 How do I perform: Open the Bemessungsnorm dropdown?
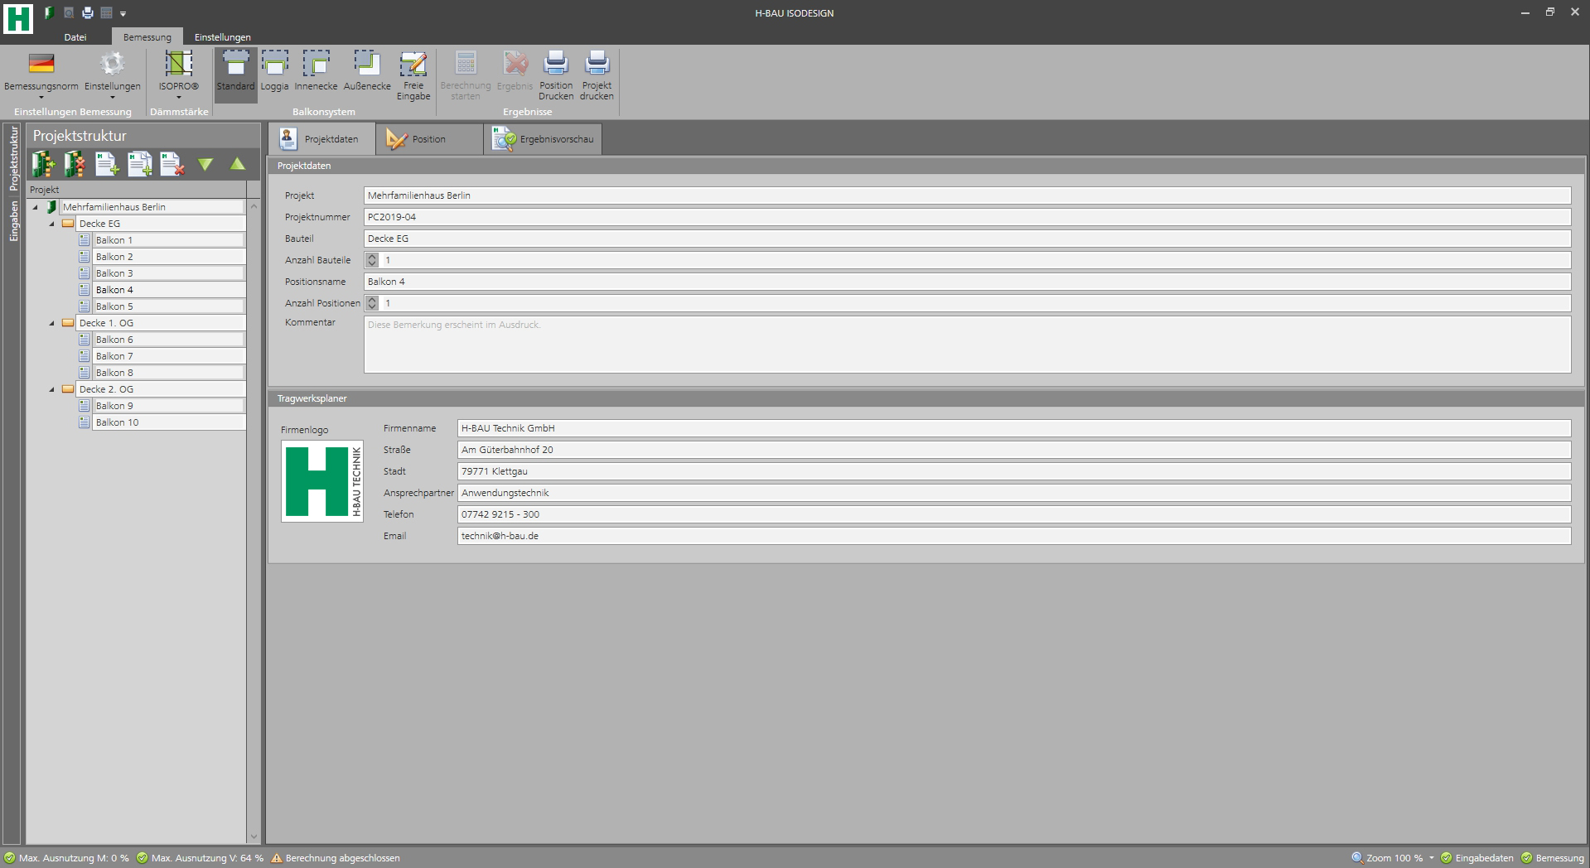41,75
